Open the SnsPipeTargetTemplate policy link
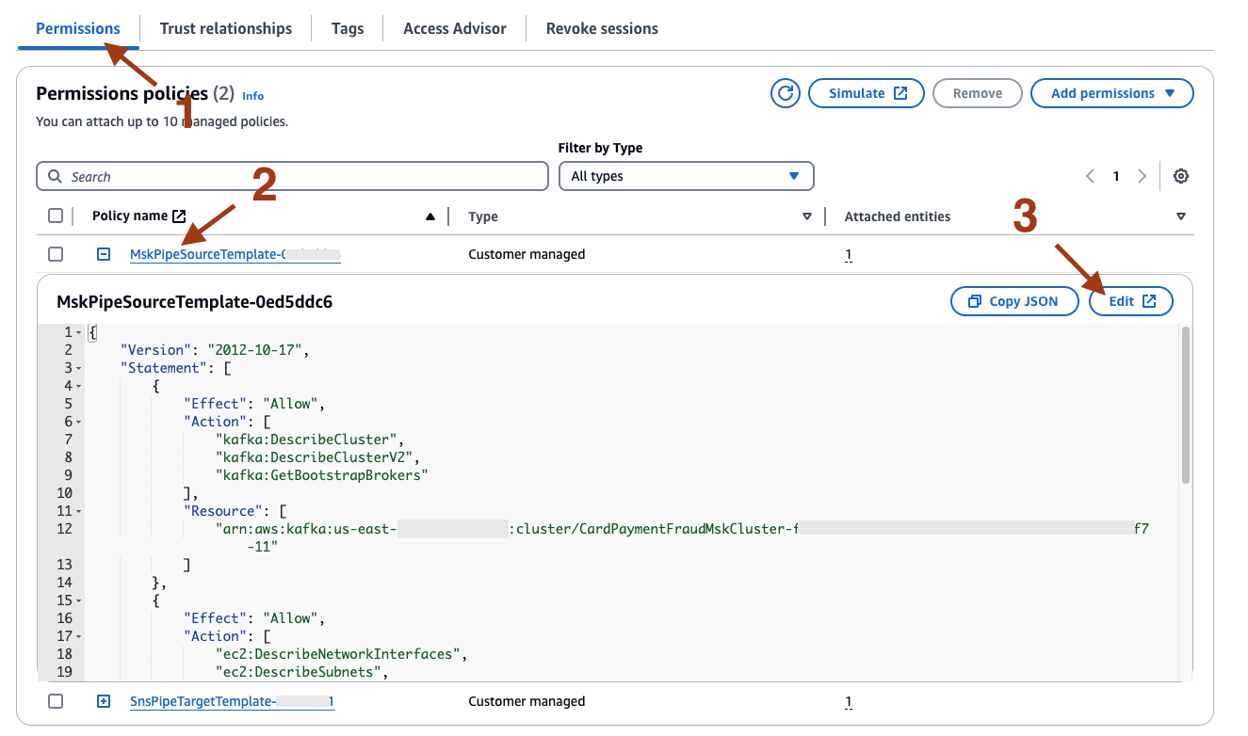Image resolution: width=1248 pixels, height=736 pixels. point(232,701)
